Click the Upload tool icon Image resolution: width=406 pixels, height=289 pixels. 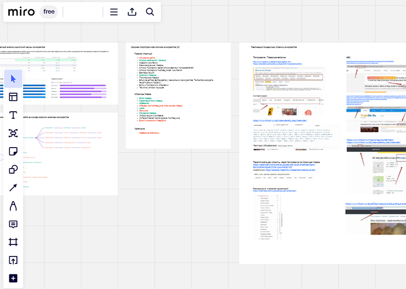[x=13, y=260]
